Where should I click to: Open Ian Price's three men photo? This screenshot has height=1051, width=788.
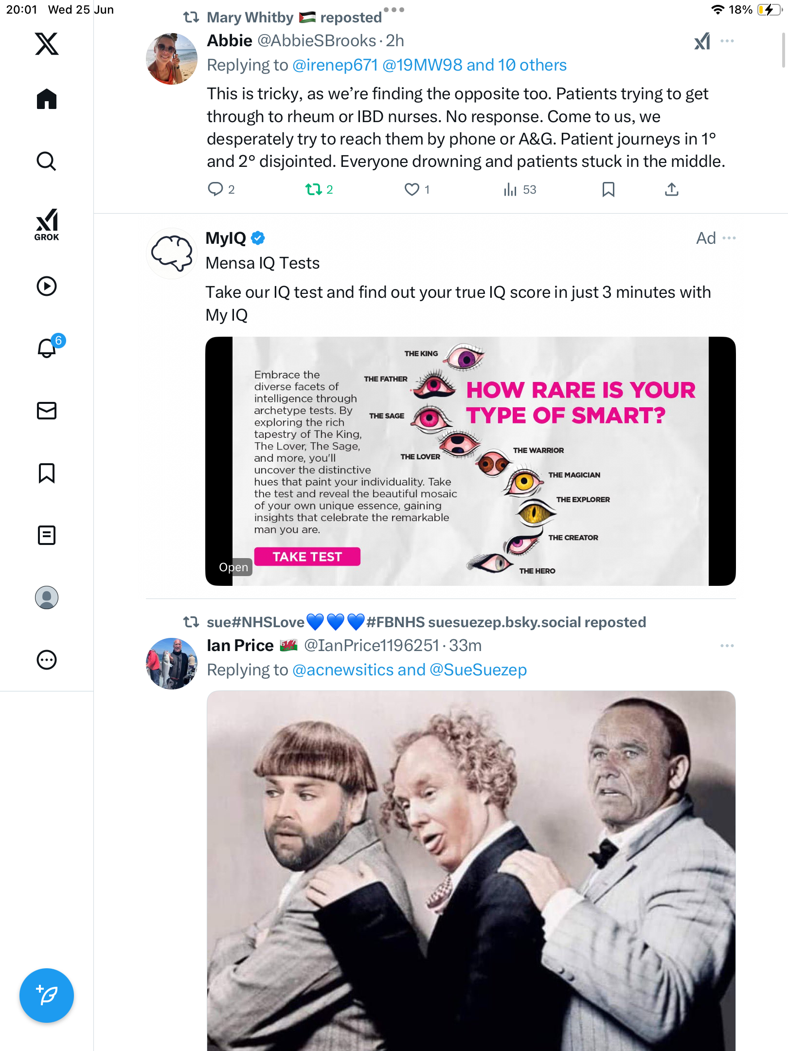coord(471,871)
